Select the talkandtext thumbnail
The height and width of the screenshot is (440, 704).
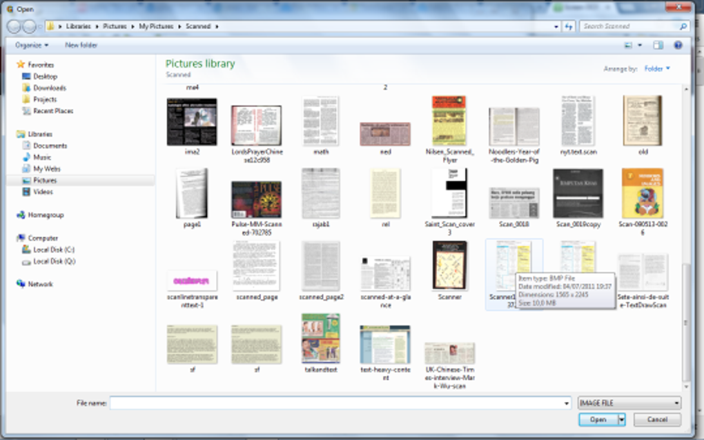pyautogui.click(x=320, y=343)
